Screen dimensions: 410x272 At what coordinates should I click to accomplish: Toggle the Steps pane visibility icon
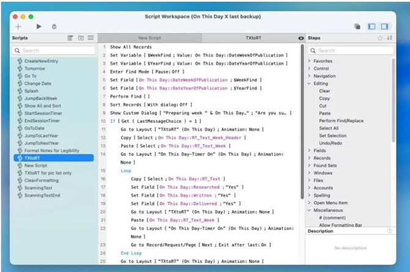tap(385, 27)
